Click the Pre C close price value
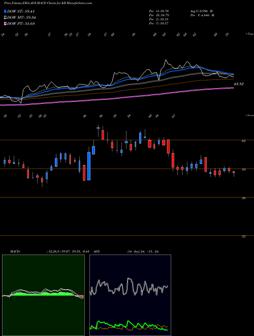 (159, 23)
